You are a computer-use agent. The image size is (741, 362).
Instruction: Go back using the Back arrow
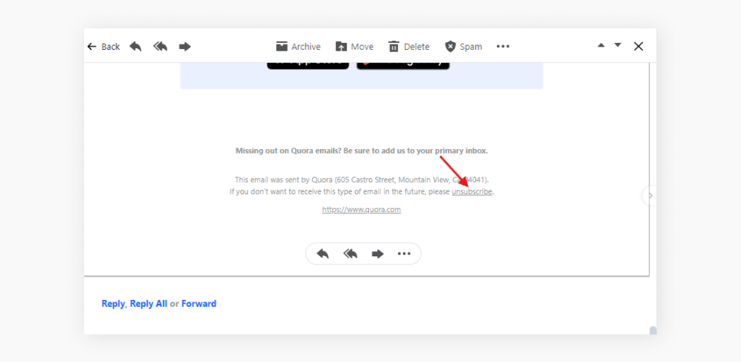[103, 47]
